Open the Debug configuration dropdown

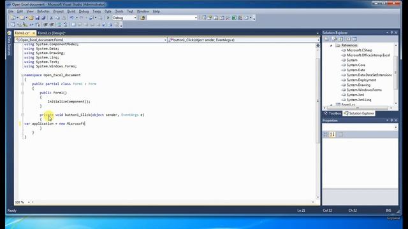pyautogui.click(x=135, y=18)
